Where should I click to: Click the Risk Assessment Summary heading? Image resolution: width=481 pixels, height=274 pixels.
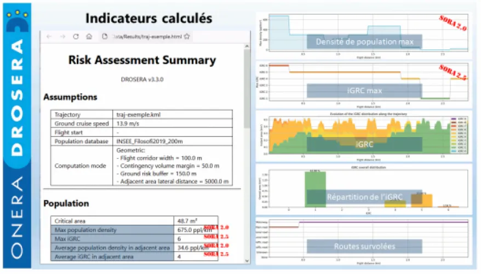coord(142,60)
